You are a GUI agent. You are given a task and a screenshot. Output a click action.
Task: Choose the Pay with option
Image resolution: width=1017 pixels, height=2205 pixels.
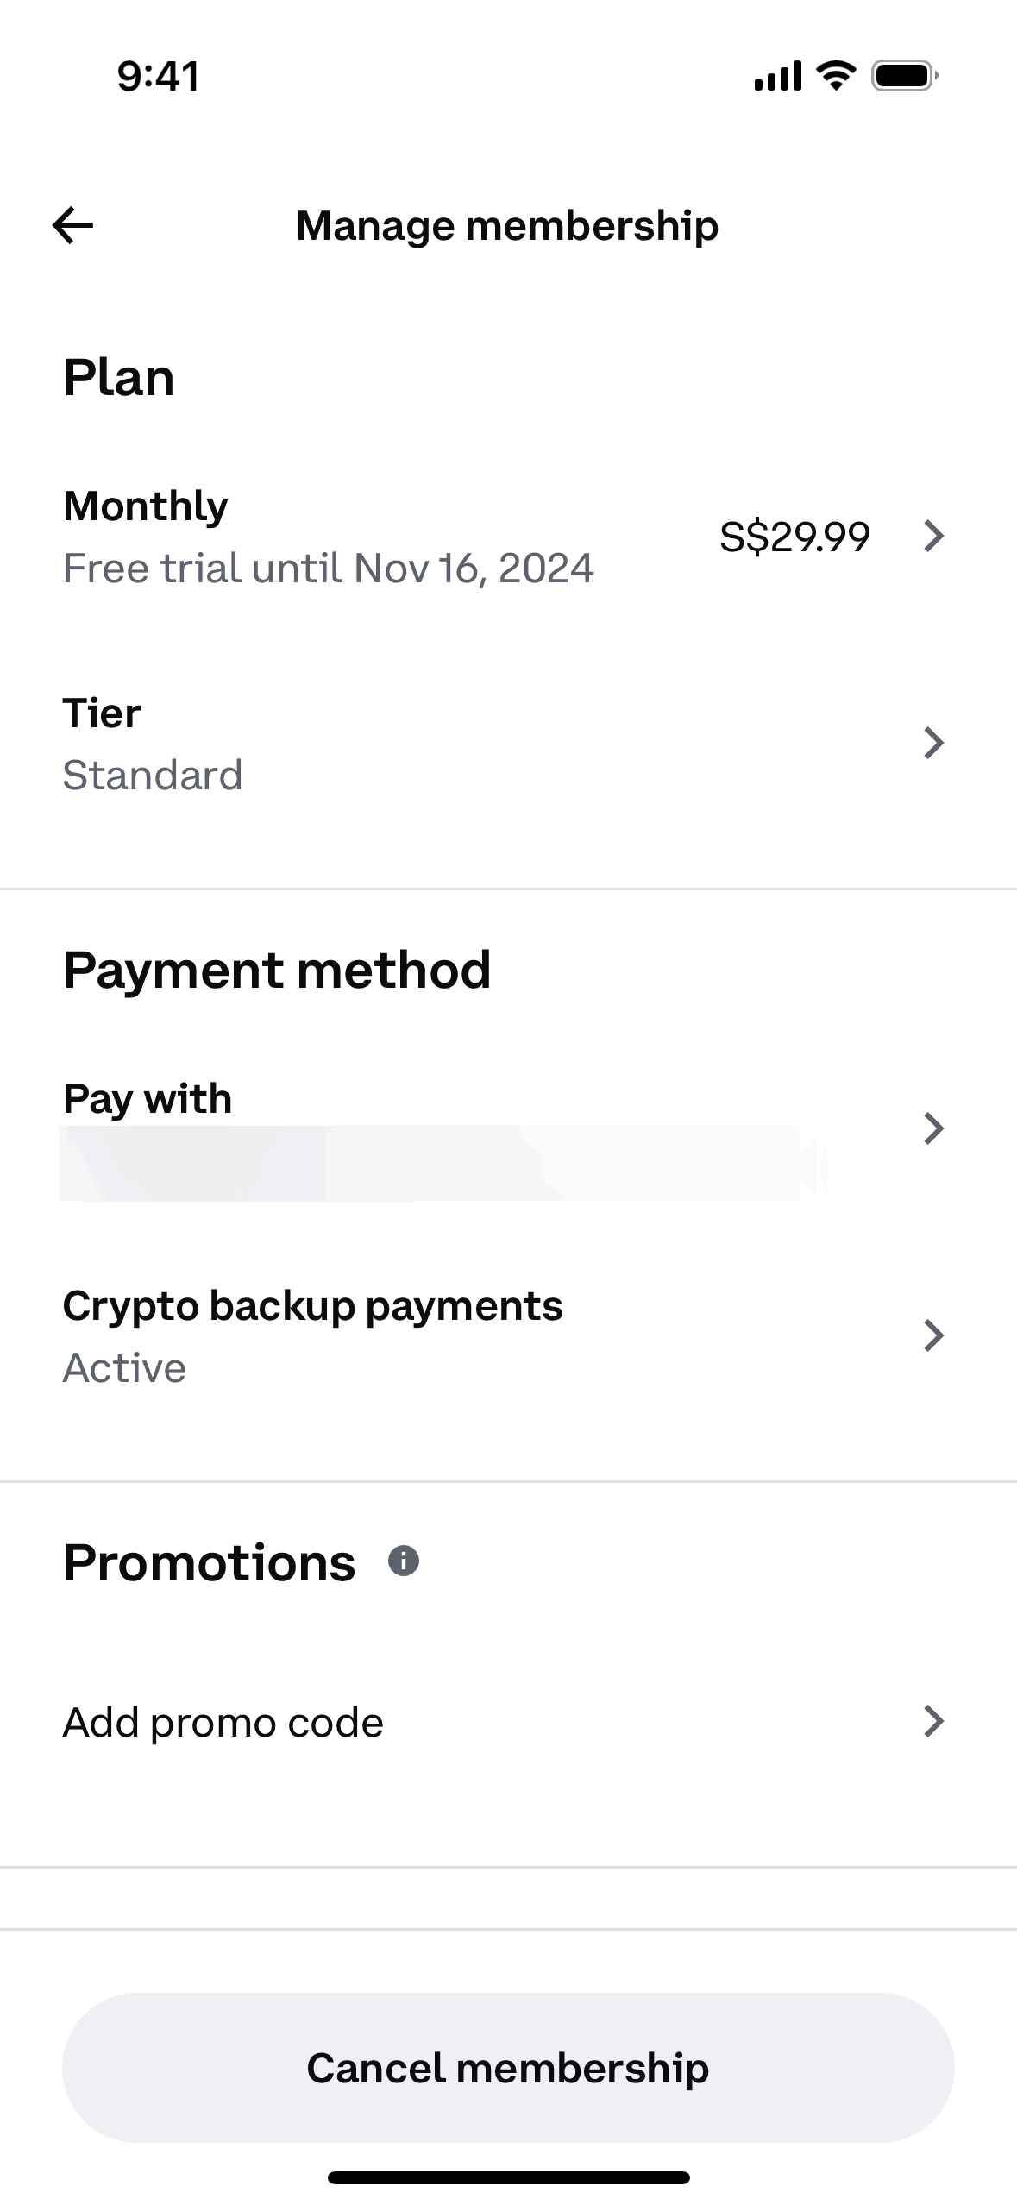click(x=148, y=1099)
